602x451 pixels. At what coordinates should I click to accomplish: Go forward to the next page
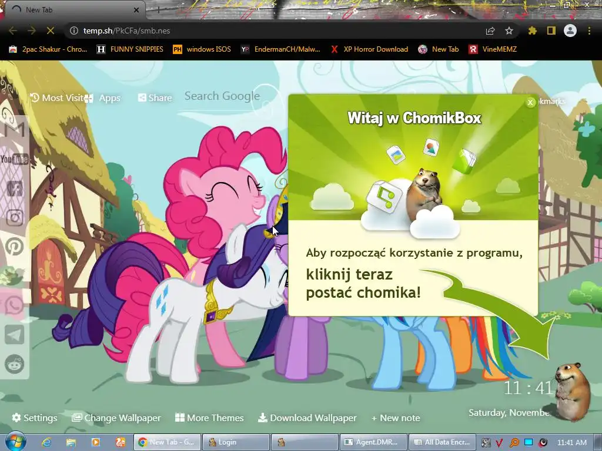click(x=32, y=31)
